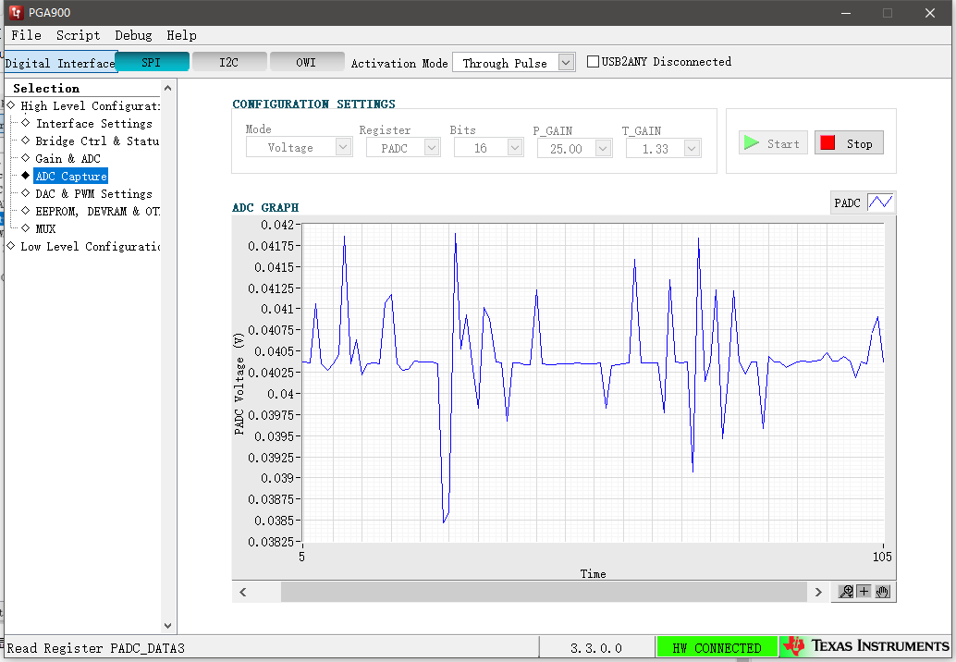Click graph scrollbar left arrow
The height and width of the screenshot is (662, 956).
(242, 592)
